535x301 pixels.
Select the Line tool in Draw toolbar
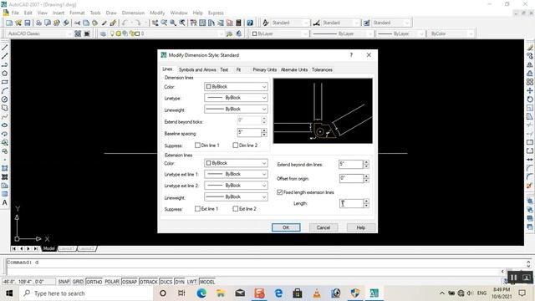[x=5, y=48]
